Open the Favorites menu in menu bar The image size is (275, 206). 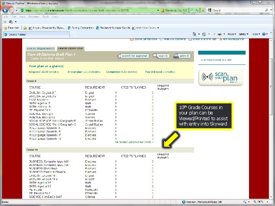tap(34, 17)
